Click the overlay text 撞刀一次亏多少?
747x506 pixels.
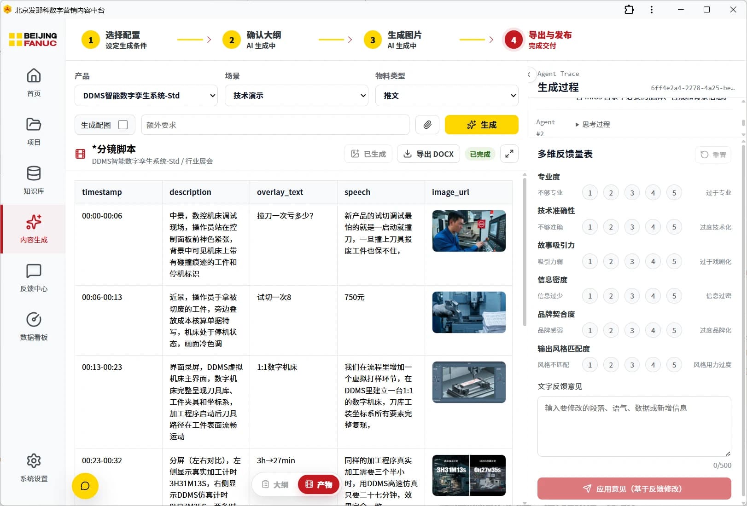click(285, 216)
